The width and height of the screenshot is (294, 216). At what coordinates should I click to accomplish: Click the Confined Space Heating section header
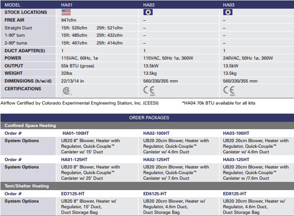[x=147, y=126]
